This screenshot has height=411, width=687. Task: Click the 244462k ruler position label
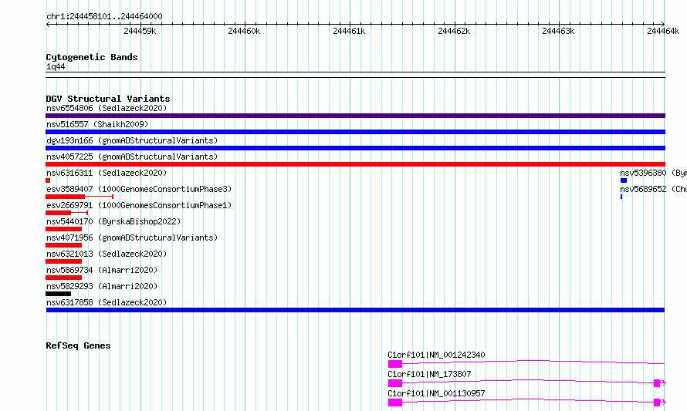(454, 31)
